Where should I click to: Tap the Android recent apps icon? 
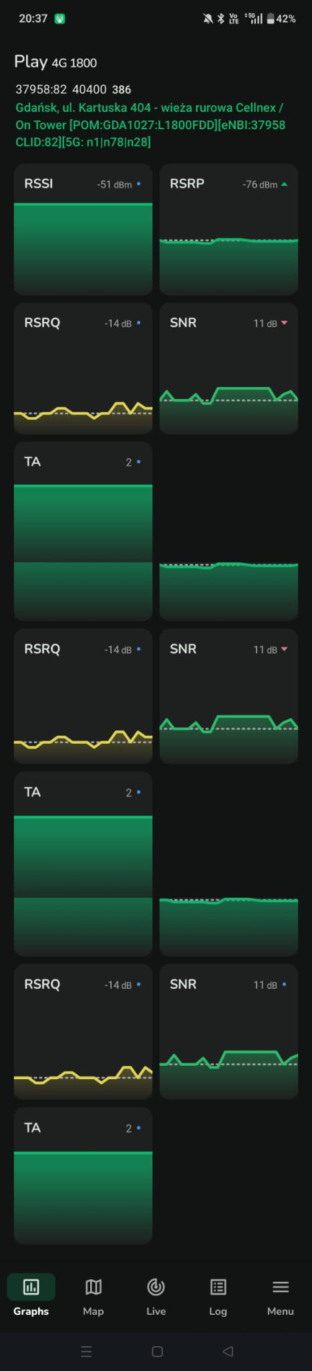86,1352
